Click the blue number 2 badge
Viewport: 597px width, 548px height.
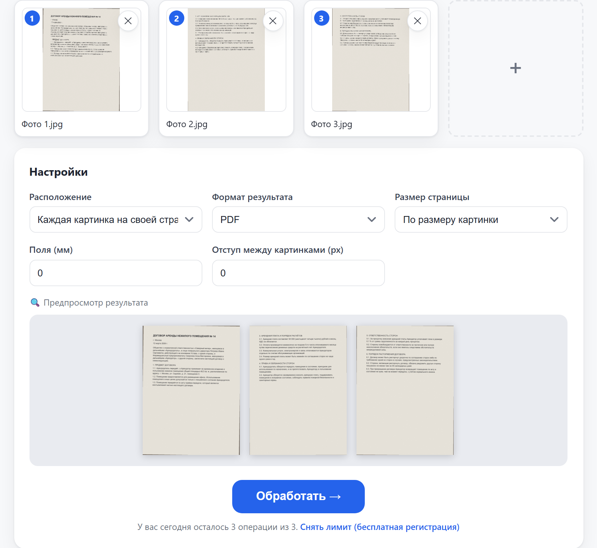[x=177, y=18]
